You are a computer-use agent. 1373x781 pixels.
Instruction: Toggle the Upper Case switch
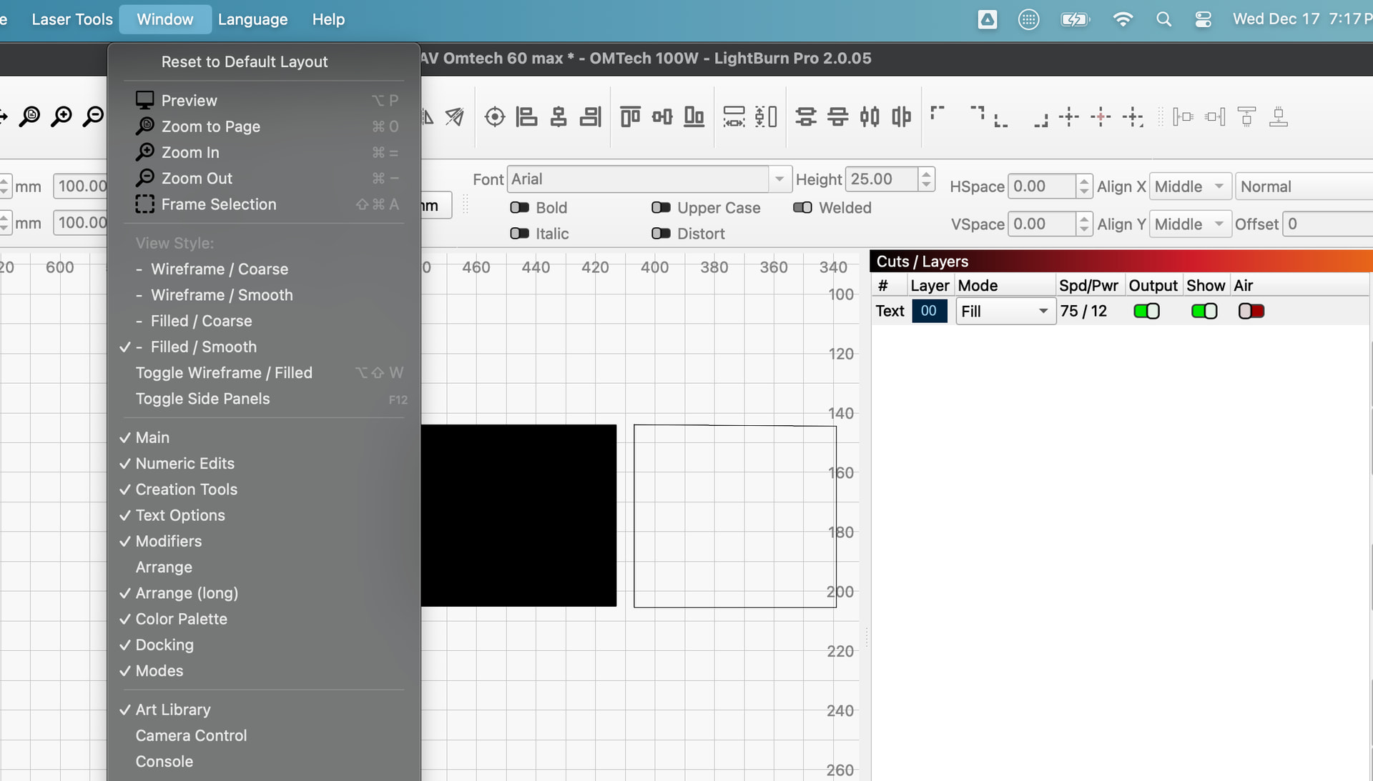661,208
